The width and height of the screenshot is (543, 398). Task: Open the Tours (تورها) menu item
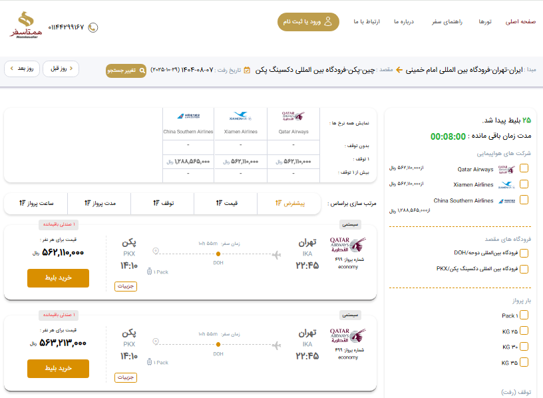click(x=485, y=22)
